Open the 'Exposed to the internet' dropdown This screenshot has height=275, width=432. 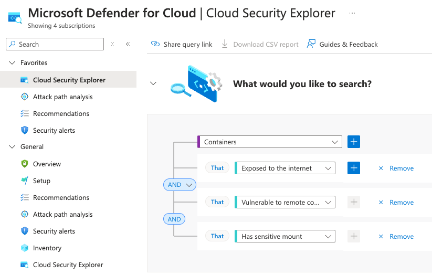tap(285, 168)
